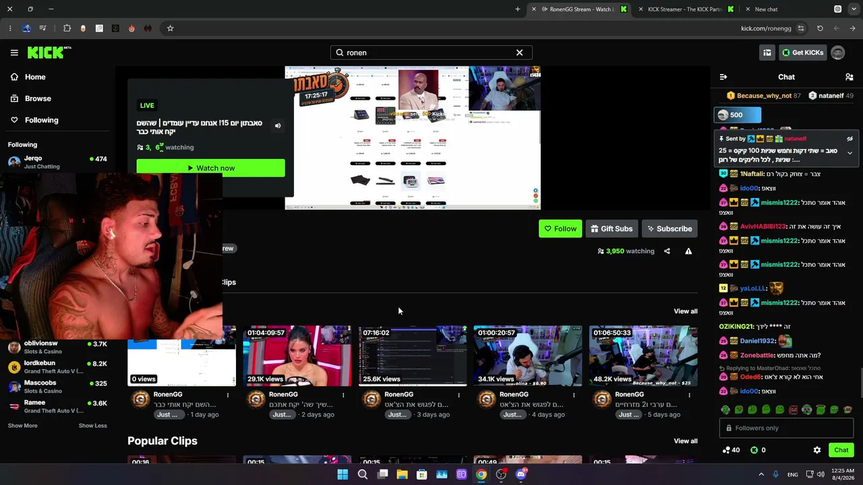Screen dimensions: 863x485
Task: Bookmark this page with the star icon
Action: click(x=170, y=28)
